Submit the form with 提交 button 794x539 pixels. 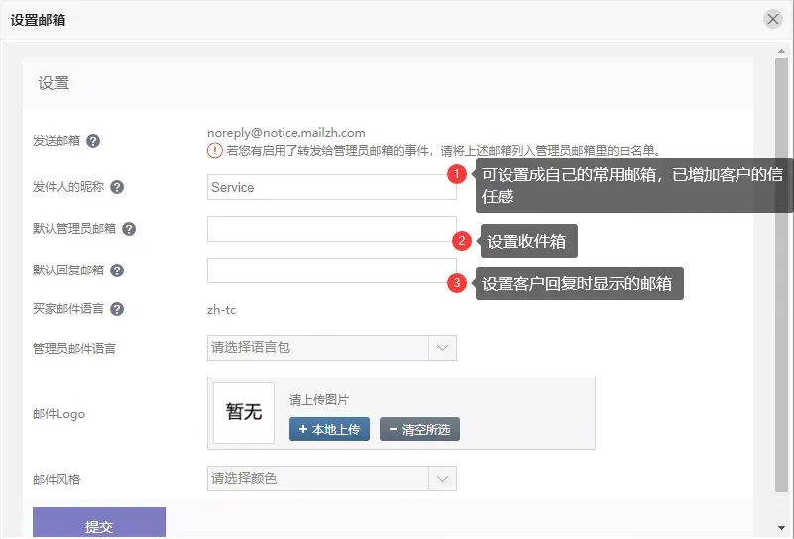pyautogui.click(x=99, y=523)
